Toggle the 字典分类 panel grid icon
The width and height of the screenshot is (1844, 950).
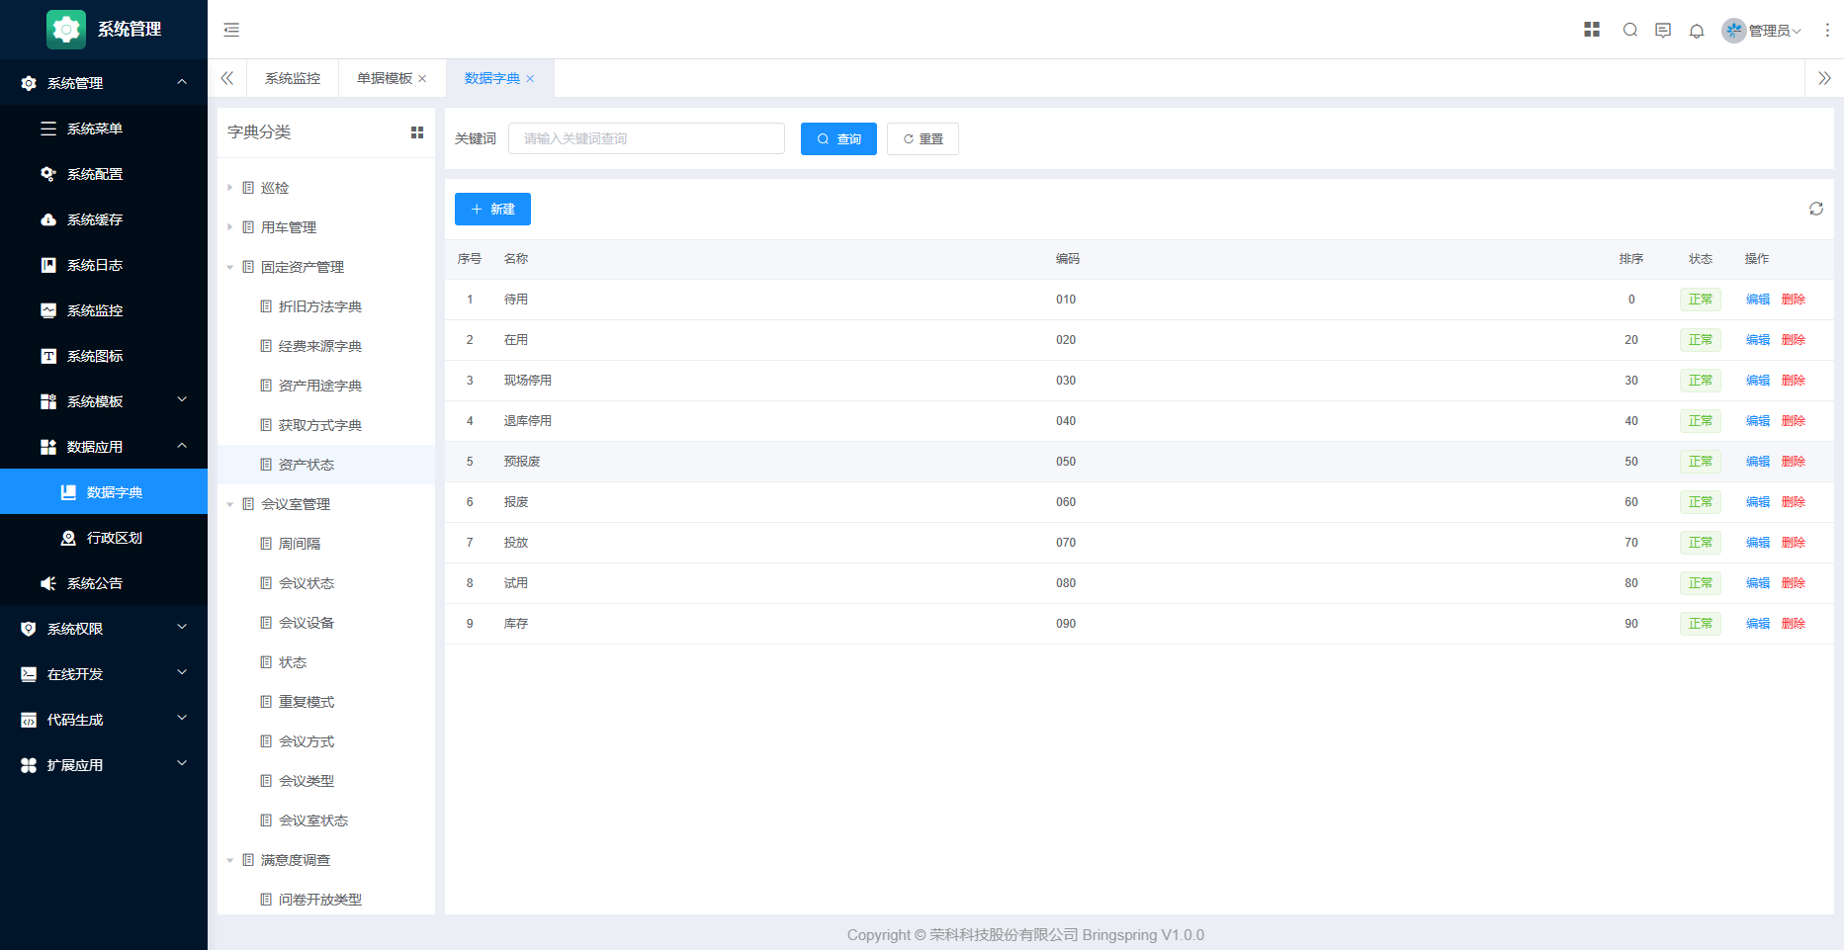pyautogui.click(x=417, y=132)
